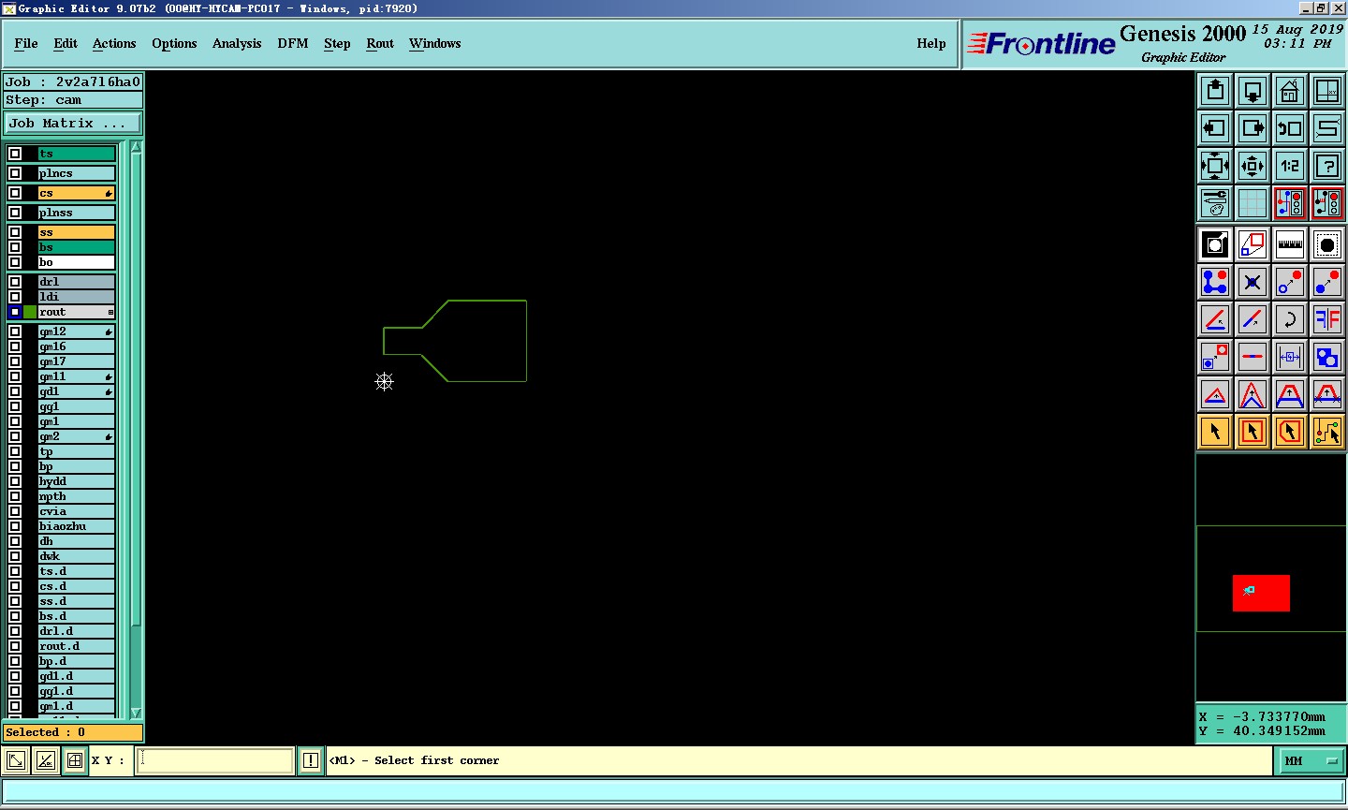Viewport: 1348px width, 810px height.
Task: Toggle display checkbox for layer ts
Action: point(15,154)
